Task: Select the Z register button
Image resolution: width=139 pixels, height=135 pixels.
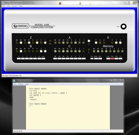Action: point(27,59)
